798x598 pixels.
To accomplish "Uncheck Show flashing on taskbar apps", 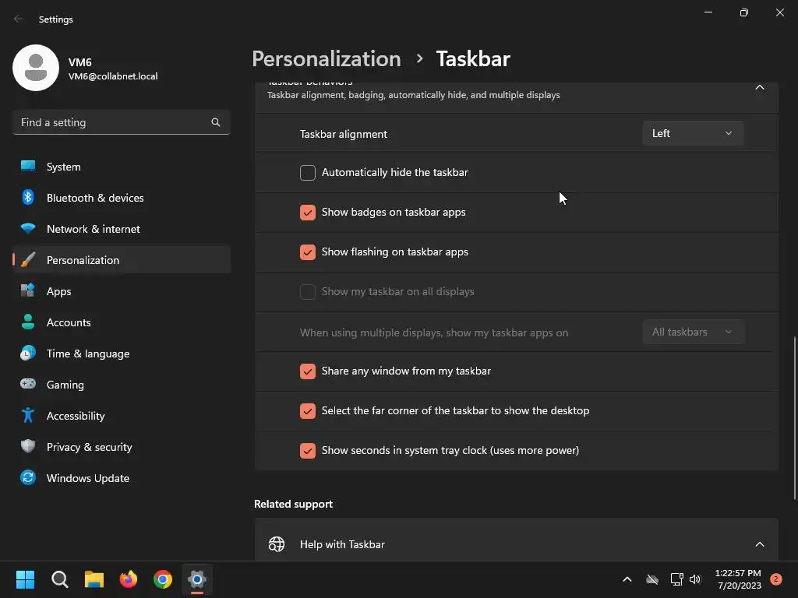I will (x=307, y=252).
